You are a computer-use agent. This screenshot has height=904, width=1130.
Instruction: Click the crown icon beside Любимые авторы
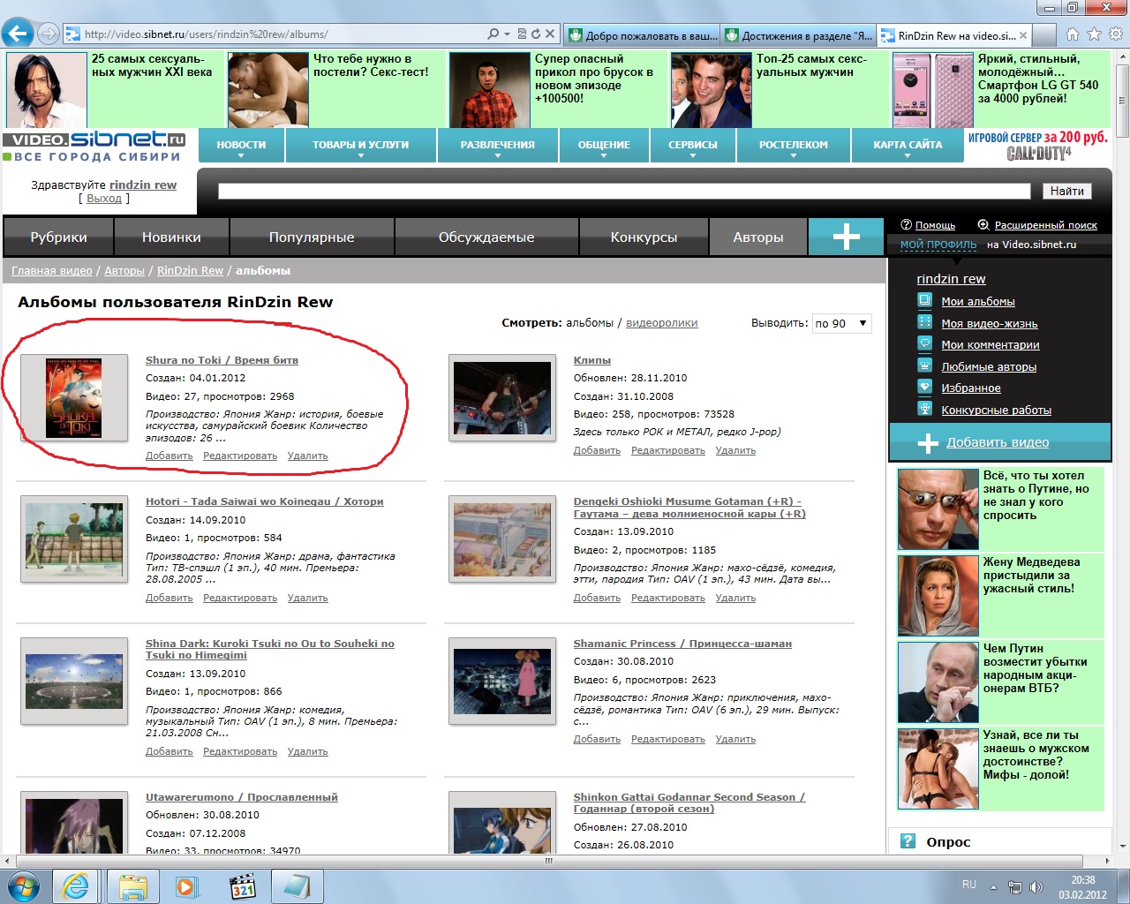point(925,365)
